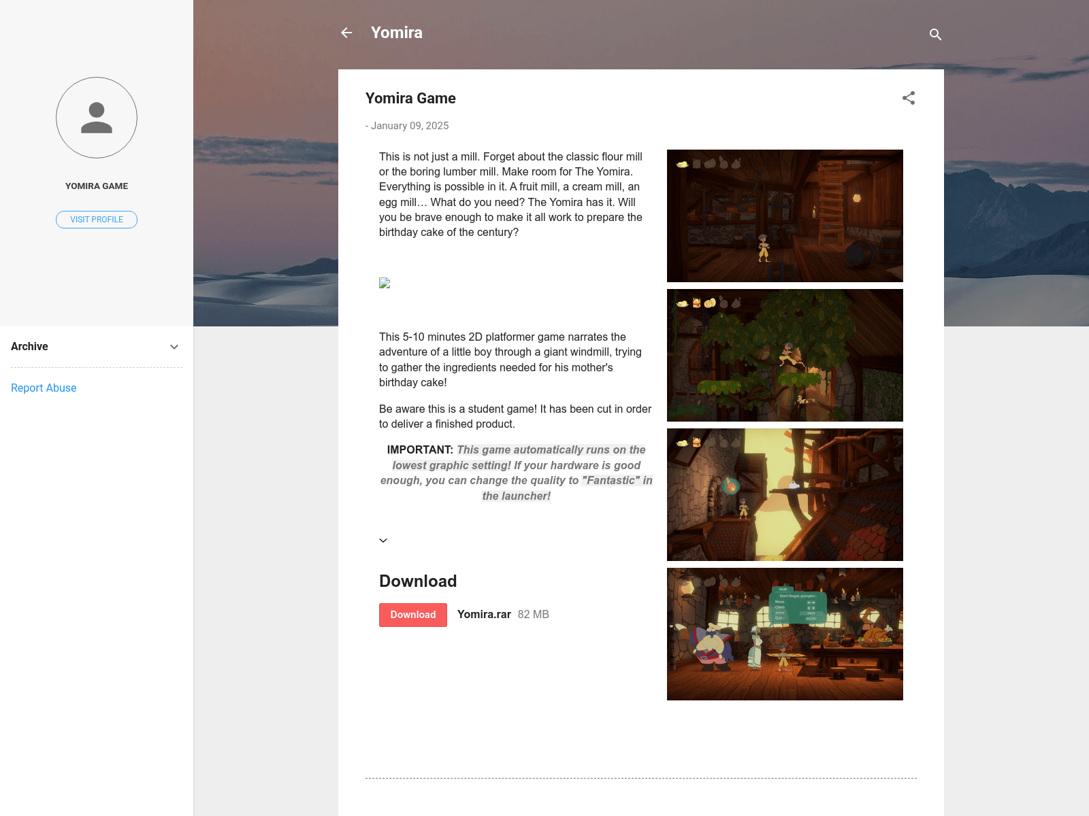
Task: Open the sunlit windmill tower screenshot
Action: tap(785, 494)
